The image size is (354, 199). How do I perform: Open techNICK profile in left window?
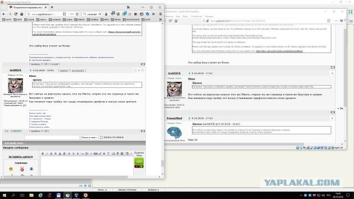tap(15, 70)
